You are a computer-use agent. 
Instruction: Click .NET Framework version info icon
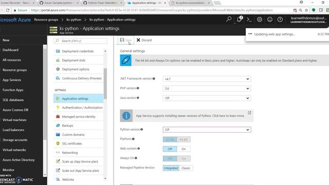[154, 79]
